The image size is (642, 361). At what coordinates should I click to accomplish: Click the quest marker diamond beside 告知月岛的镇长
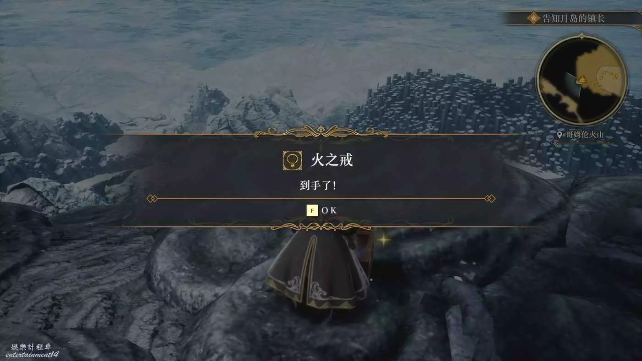tap(533, 18)
